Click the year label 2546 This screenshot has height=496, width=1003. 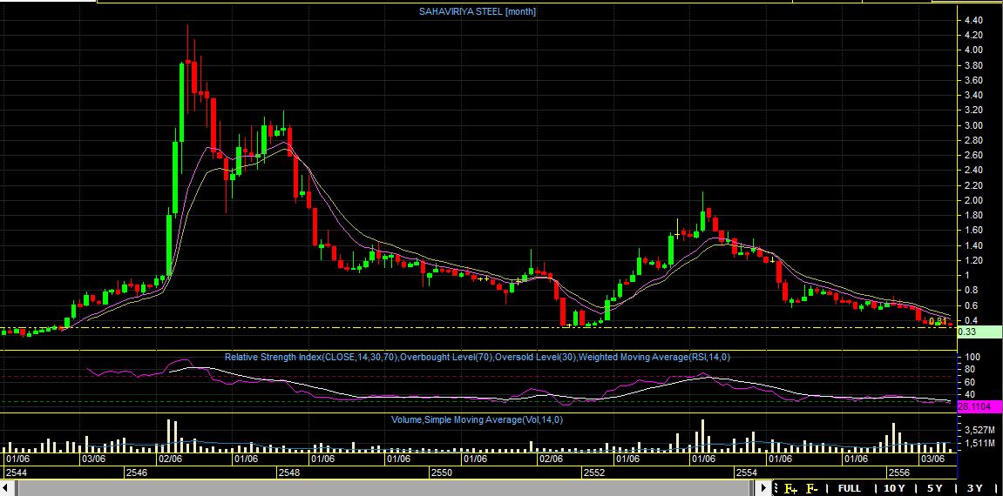coord(136,473)
